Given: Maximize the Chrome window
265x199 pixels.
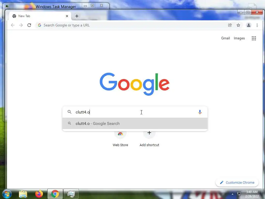Looking at the screenshot, I should [x=248, y=12].
